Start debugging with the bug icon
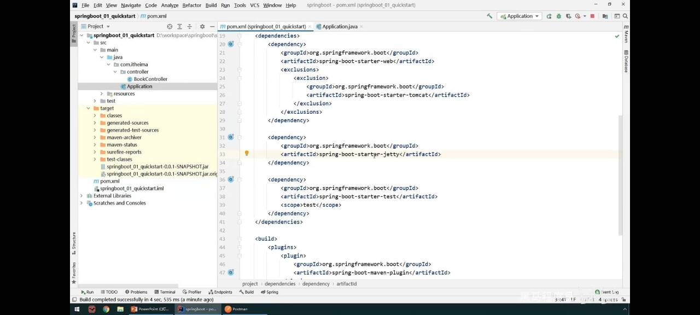 click(558, 16)
